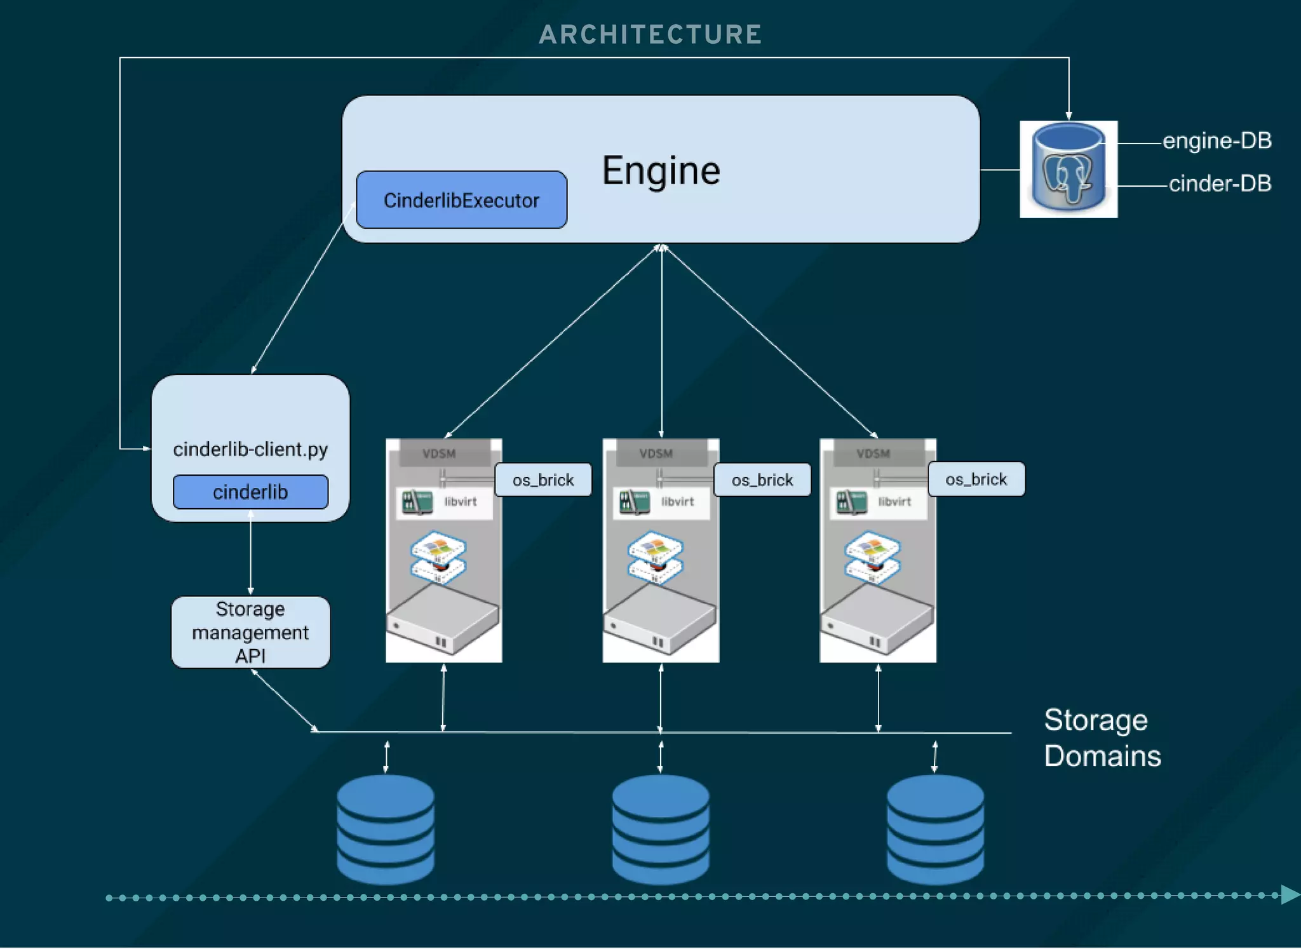
Task: Click the os_brick label on the left host
Action: pyautogui.click(x=543, y=480)
